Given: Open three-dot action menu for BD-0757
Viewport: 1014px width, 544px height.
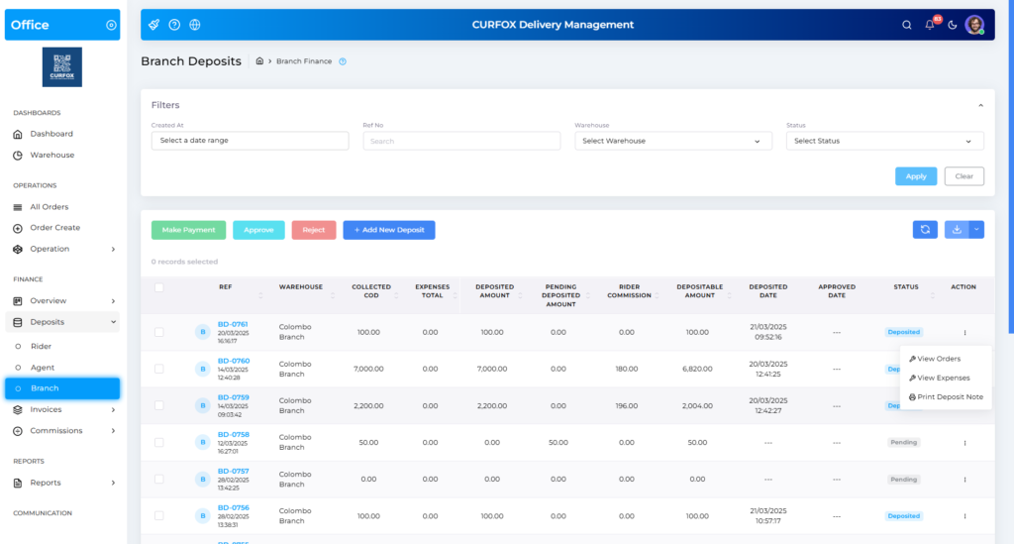Looking at the screenshot, I should tap(964, 480).
